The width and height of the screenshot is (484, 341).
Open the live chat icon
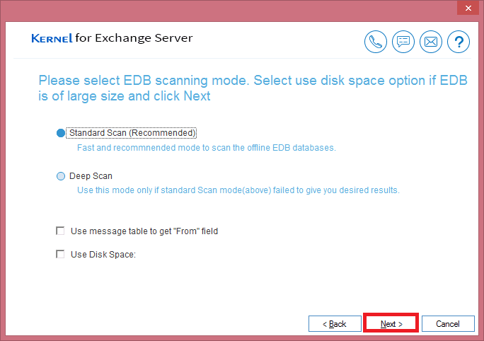[403, 42]
